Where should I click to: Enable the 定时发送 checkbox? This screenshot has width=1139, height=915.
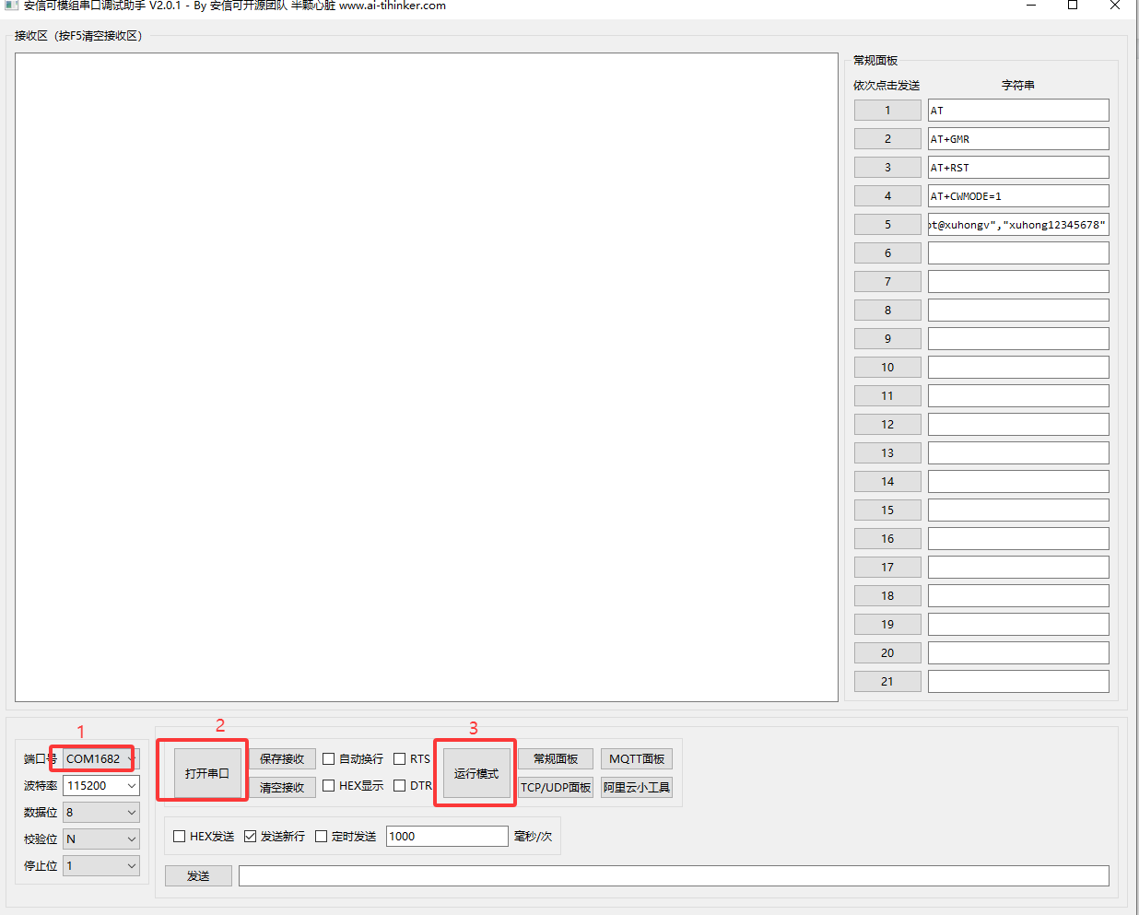322,836
